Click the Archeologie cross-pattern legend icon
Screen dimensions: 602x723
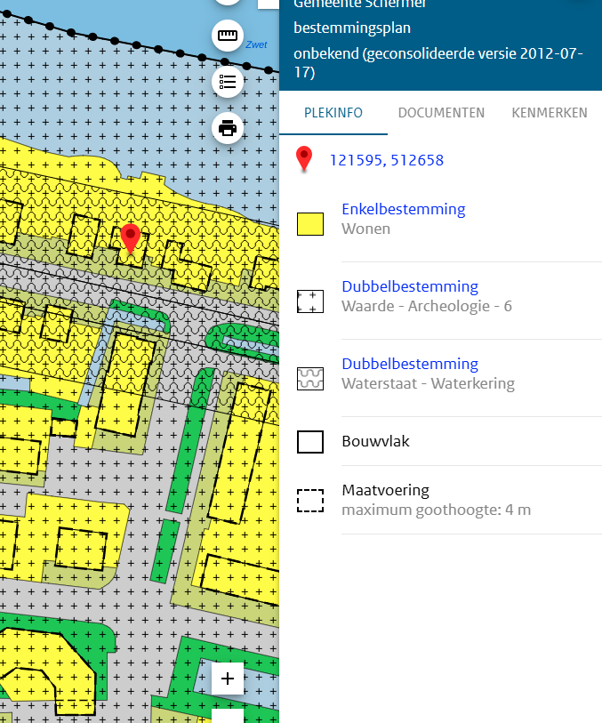(309, 301)
